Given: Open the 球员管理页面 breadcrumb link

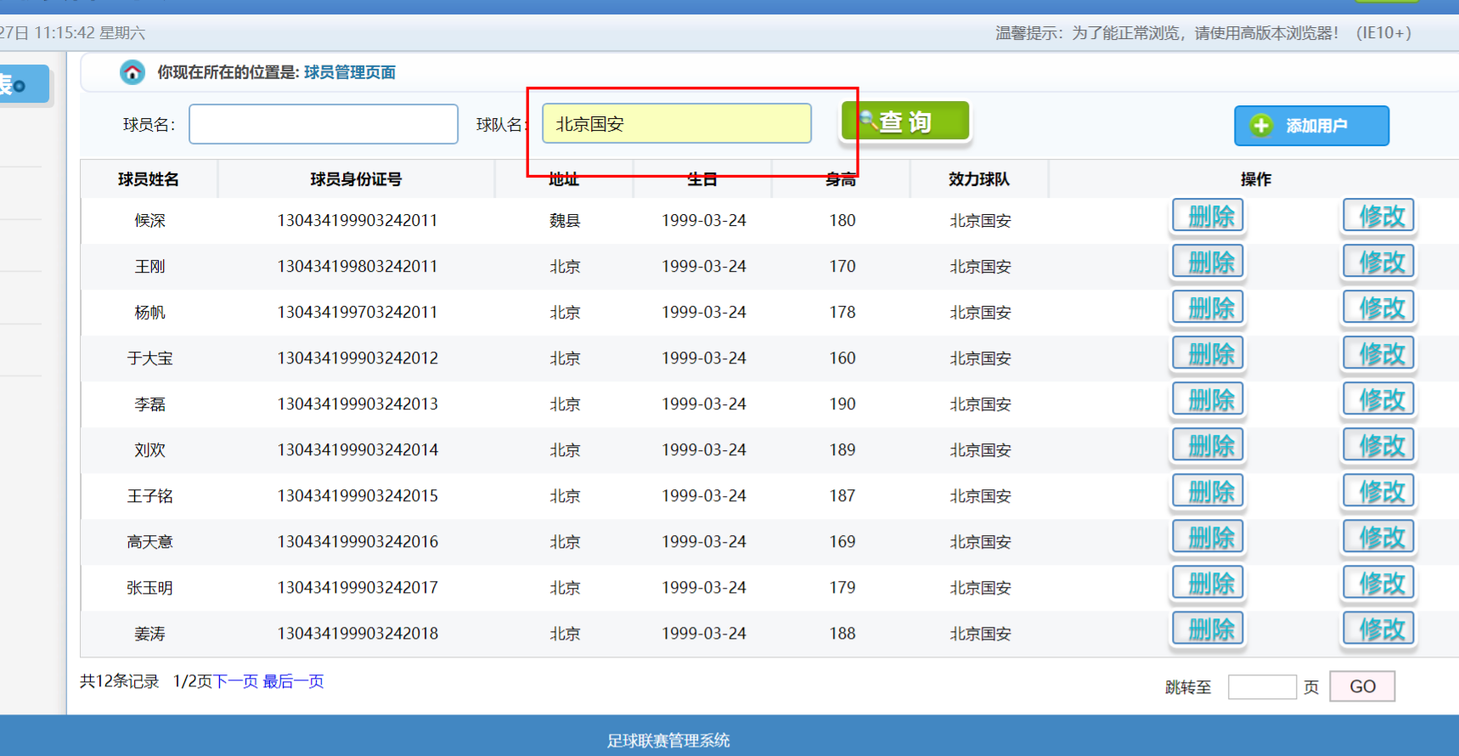Looking at the screenshot, I should click(350, 72).
